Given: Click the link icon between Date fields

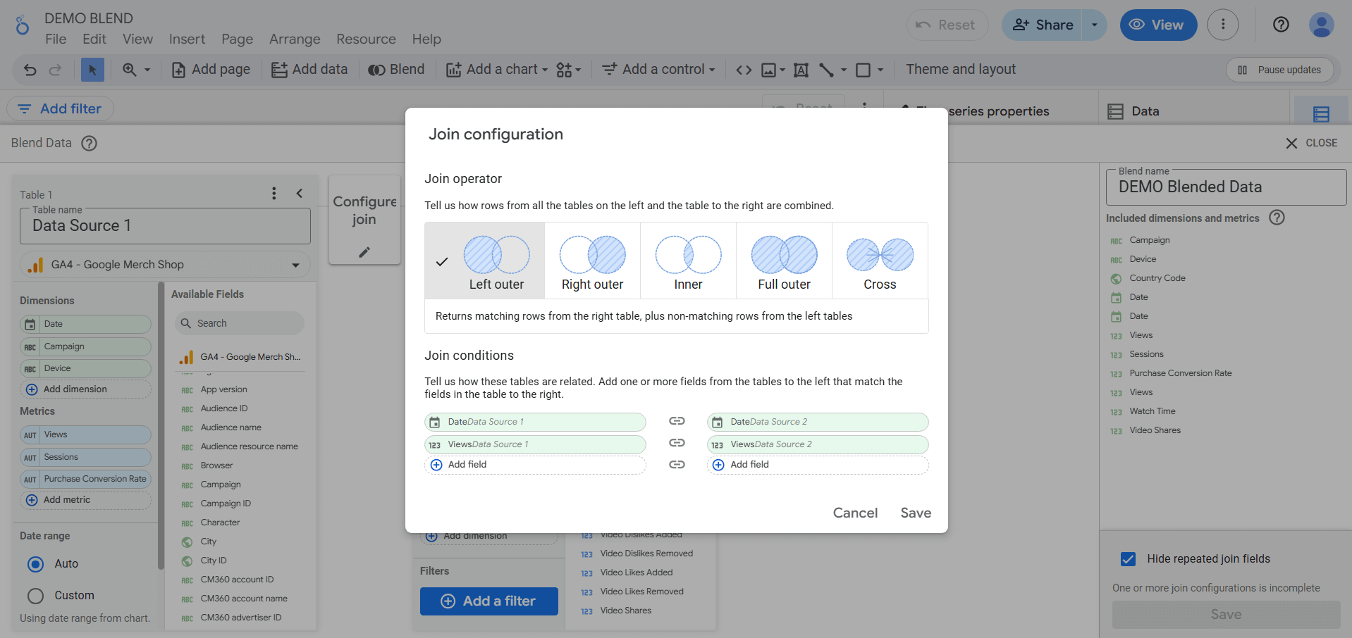Looking at the screenshot, I should pyautogui.click(x=677, y=421).
